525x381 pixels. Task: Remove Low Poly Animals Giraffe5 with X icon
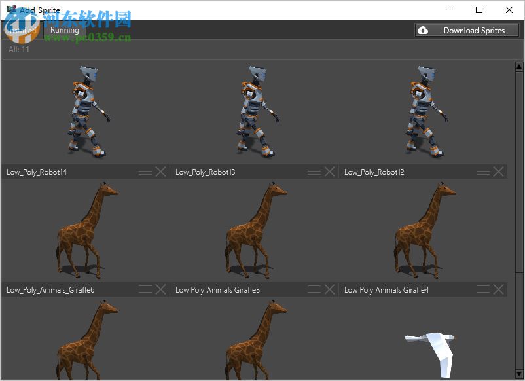(330, 289)
